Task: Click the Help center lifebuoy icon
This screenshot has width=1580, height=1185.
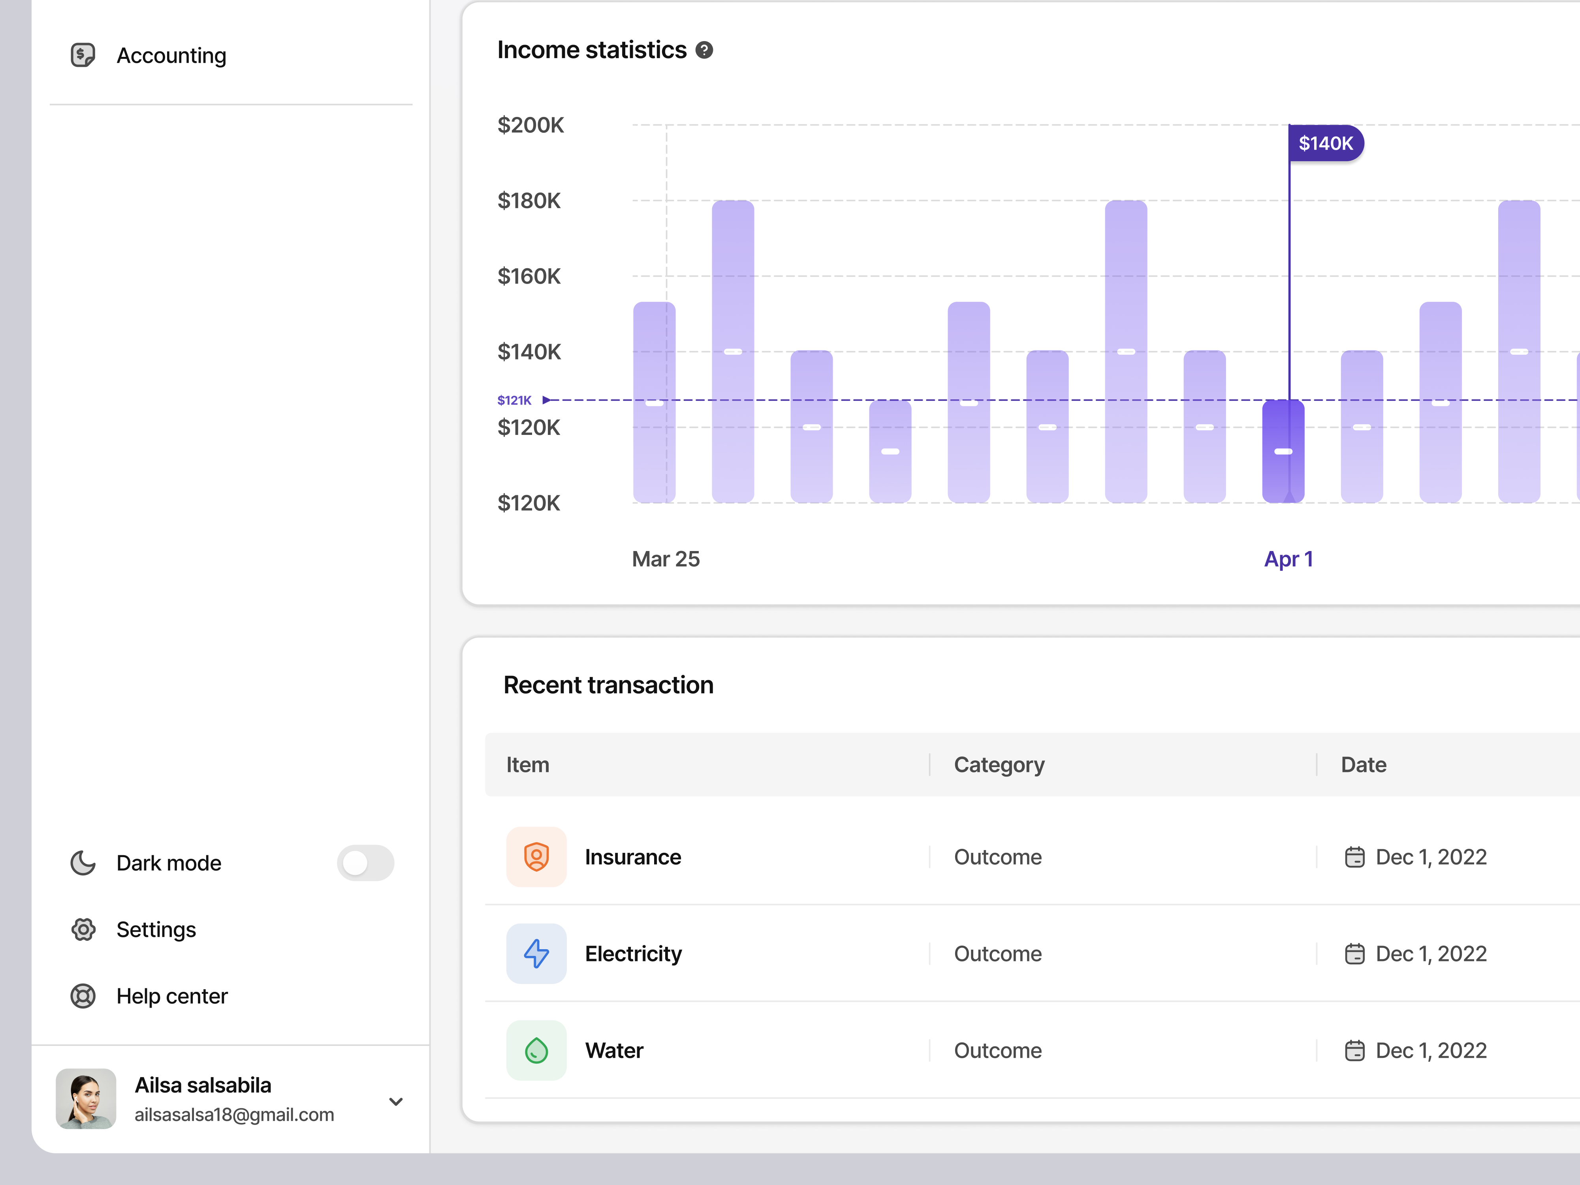Action: tap(83, 996)
